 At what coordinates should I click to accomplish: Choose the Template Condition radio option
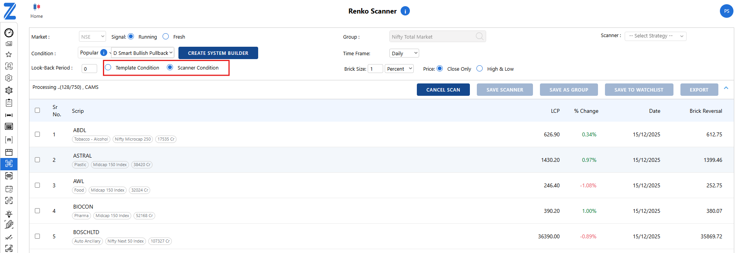pos(108,68)
